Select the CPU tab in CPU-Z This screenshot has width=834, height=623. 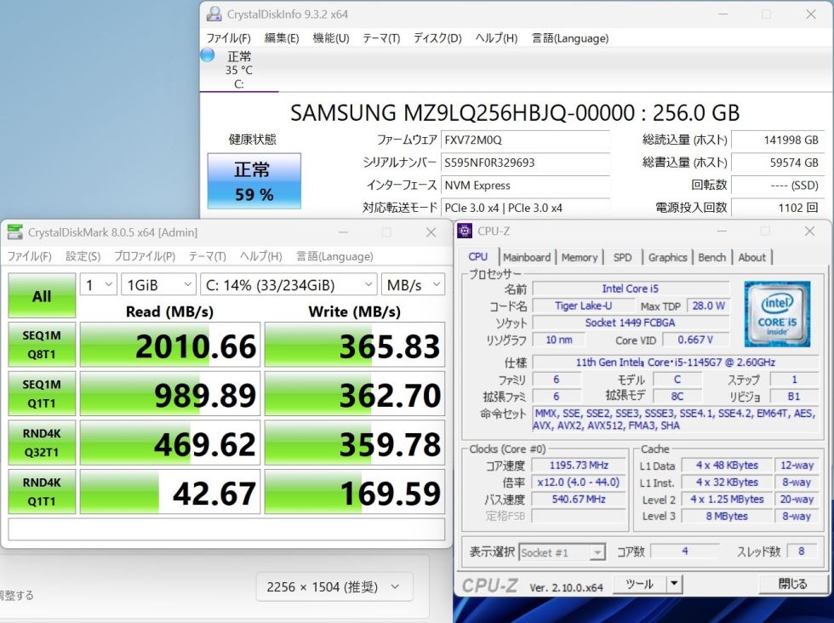coord(477,256)
